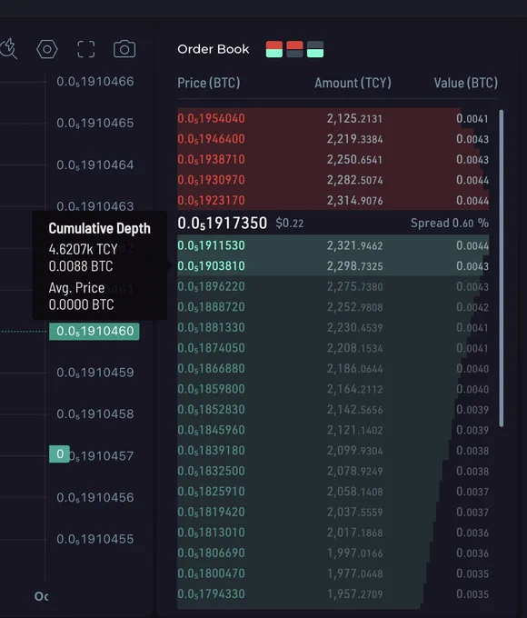Select bid price 0.0₅1825910
The image size is (527, 618).
coord(212,492)
